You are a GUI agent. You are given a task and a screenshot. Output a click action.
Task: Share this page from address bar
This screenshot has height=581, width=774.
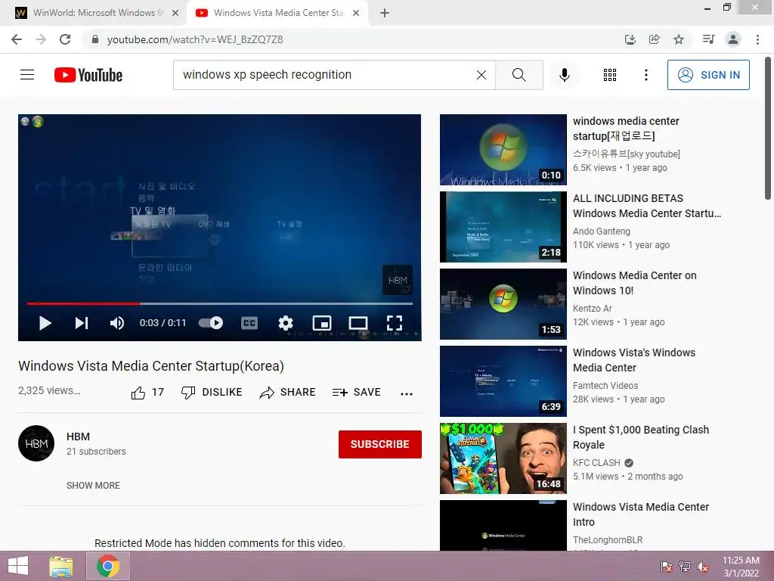[655, 39]
